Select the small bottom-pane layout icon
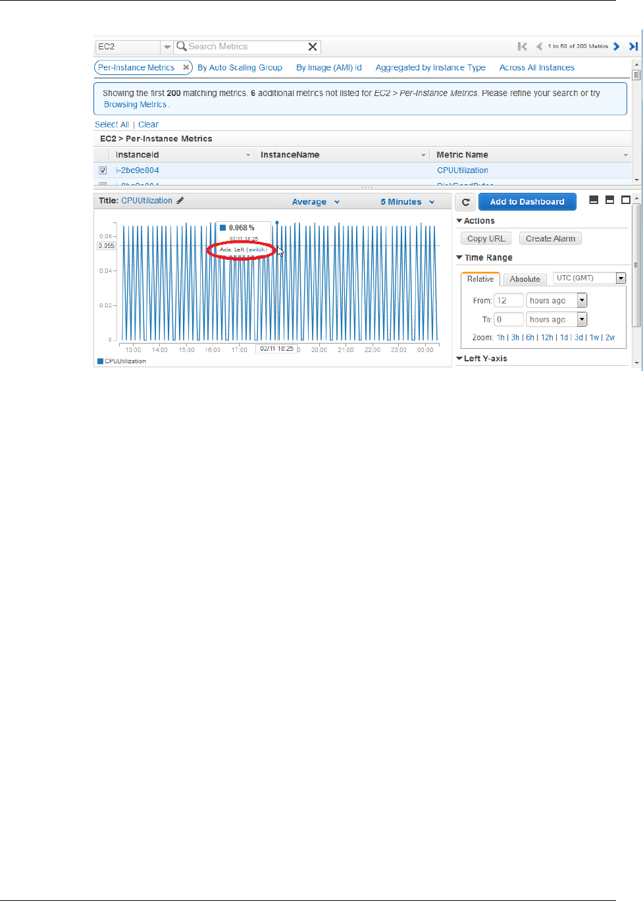The image size is (643, 901). coord(594,200)
